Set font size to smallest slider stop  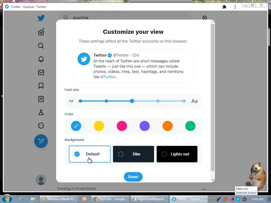[x=80, y=101]
